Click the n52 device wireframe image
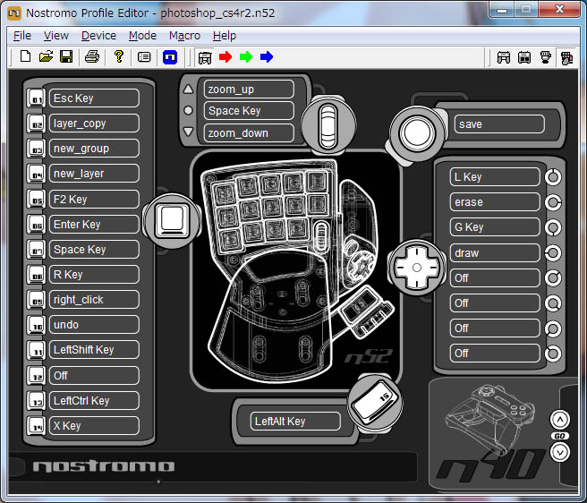Image resolution: width=587 pixels, height=503 pixels. tap(296, 269)
